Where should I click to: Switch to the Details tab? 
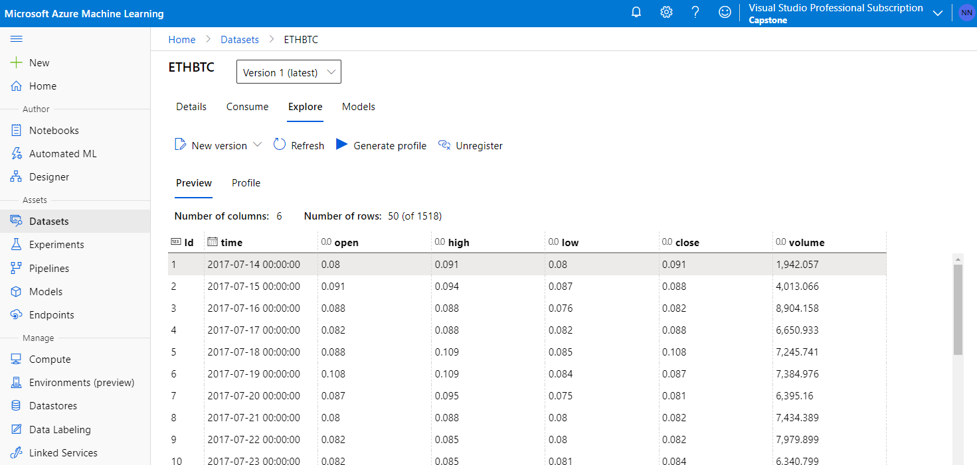coord(191,107)
